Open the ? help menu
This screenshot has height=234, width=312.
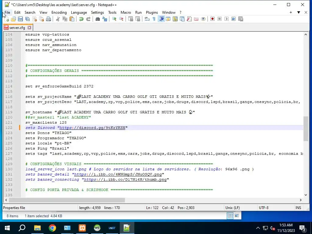[180, 12]
